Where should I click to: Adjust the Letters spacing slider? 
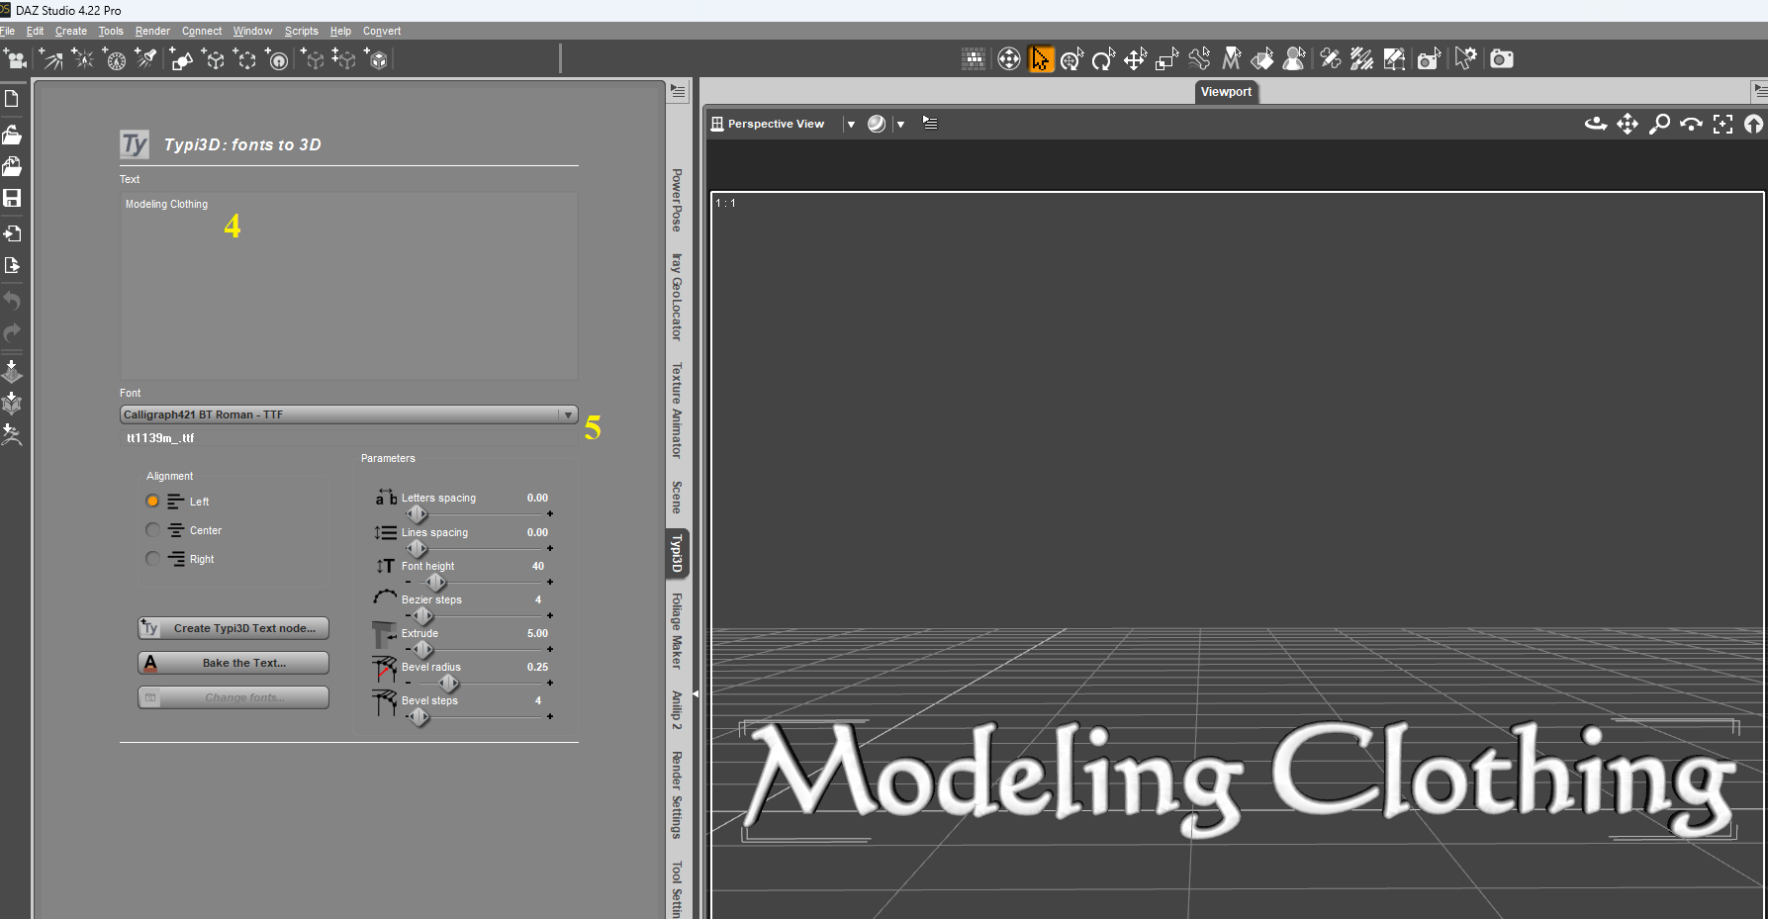tap(417, 514)
